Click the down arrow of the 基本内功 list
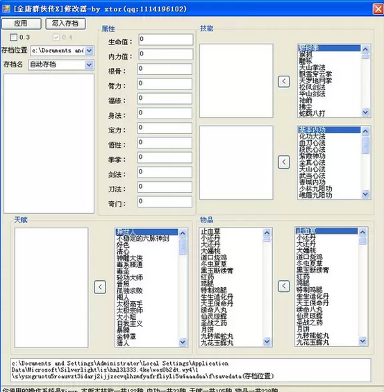Image resolution: width=384 pixels, height=392 pixels. 365,194
